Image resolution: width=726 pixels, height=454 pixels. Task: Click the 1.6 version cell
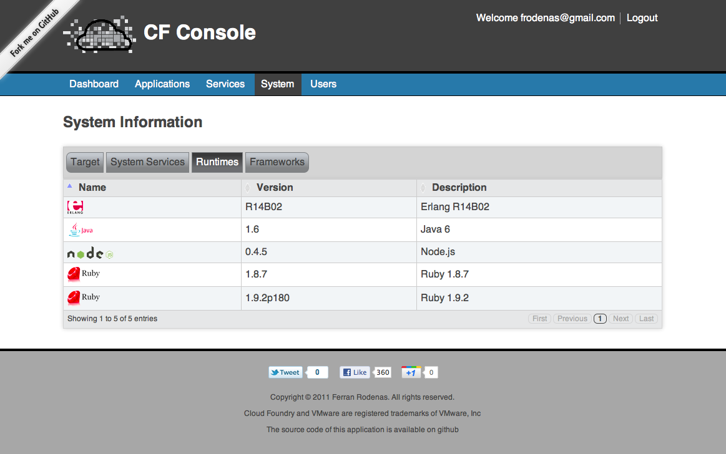pos(329,229)
